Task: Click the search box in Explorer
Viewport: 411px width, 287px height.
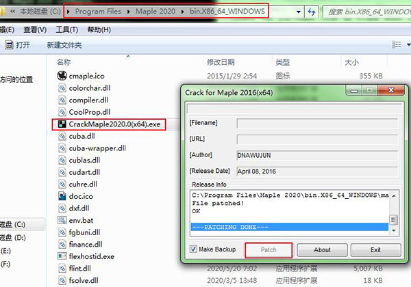Action: coord(366,12)
